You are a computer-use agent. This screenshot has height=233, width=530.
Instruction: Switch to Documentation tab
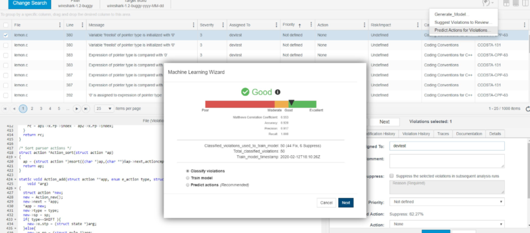tap(469, 134)
